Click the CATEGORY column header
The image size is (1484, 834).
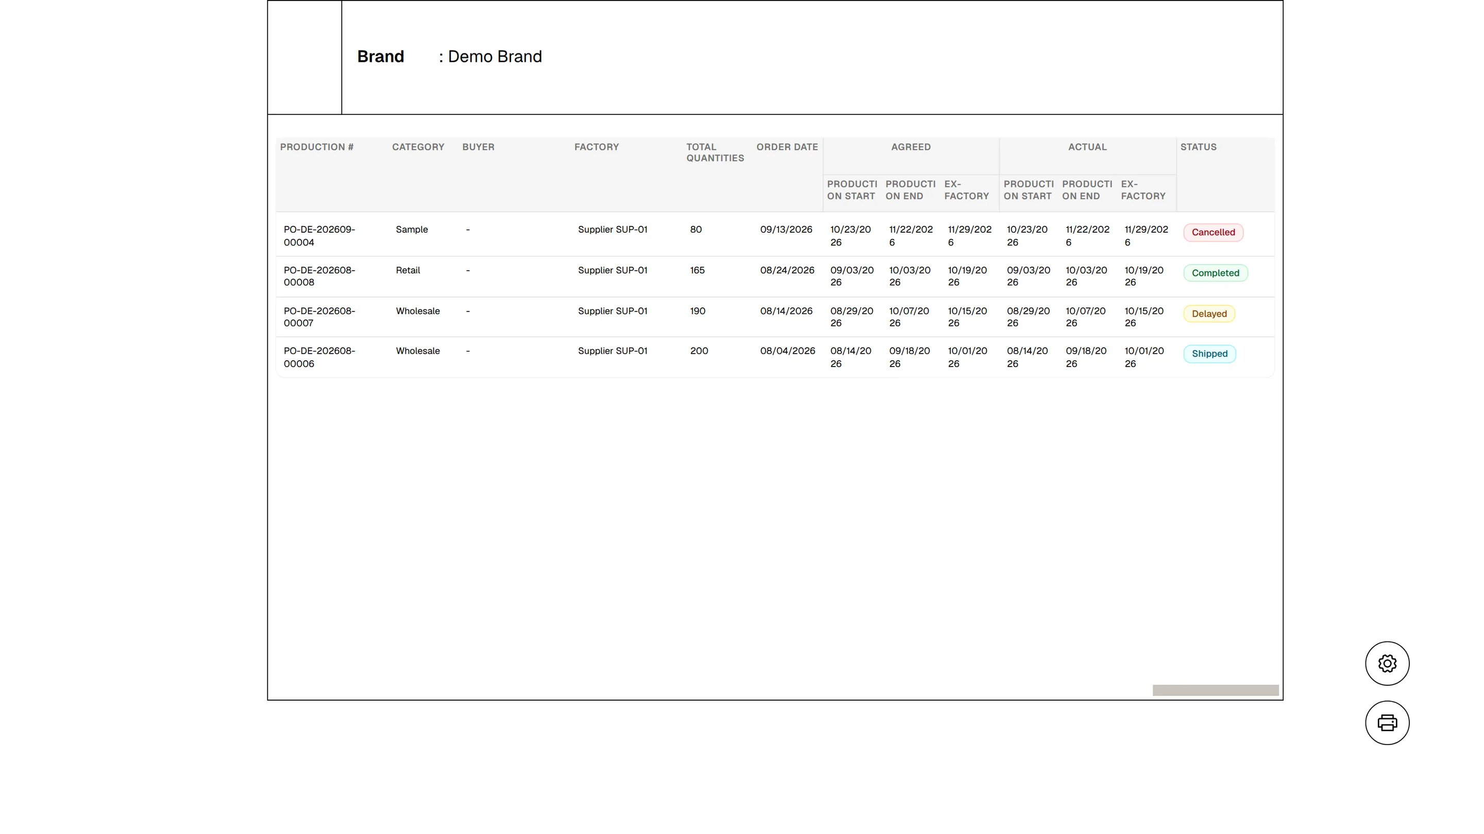coord(418,147)
